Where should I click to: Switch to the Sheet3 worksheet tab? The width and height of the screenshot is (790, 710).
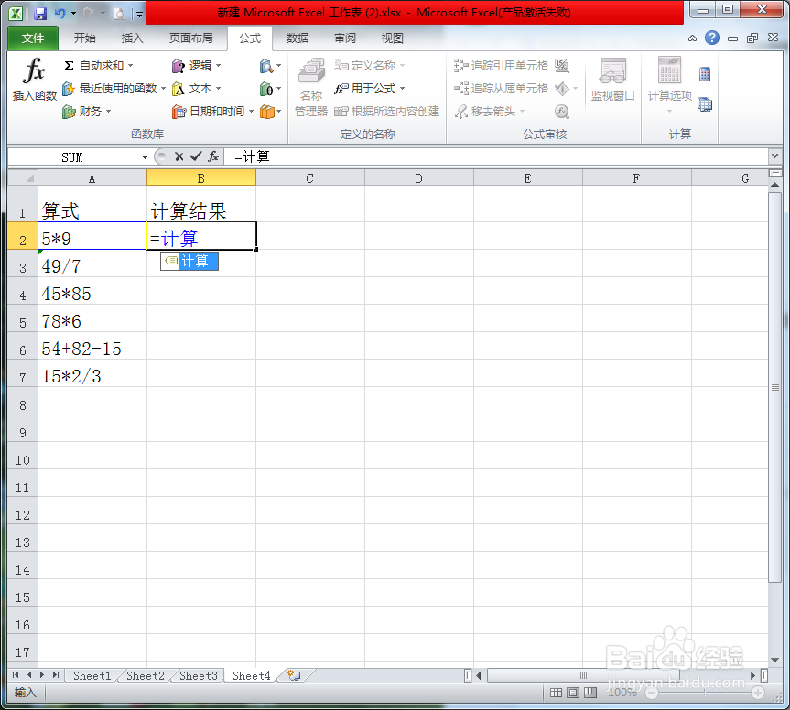199,676
